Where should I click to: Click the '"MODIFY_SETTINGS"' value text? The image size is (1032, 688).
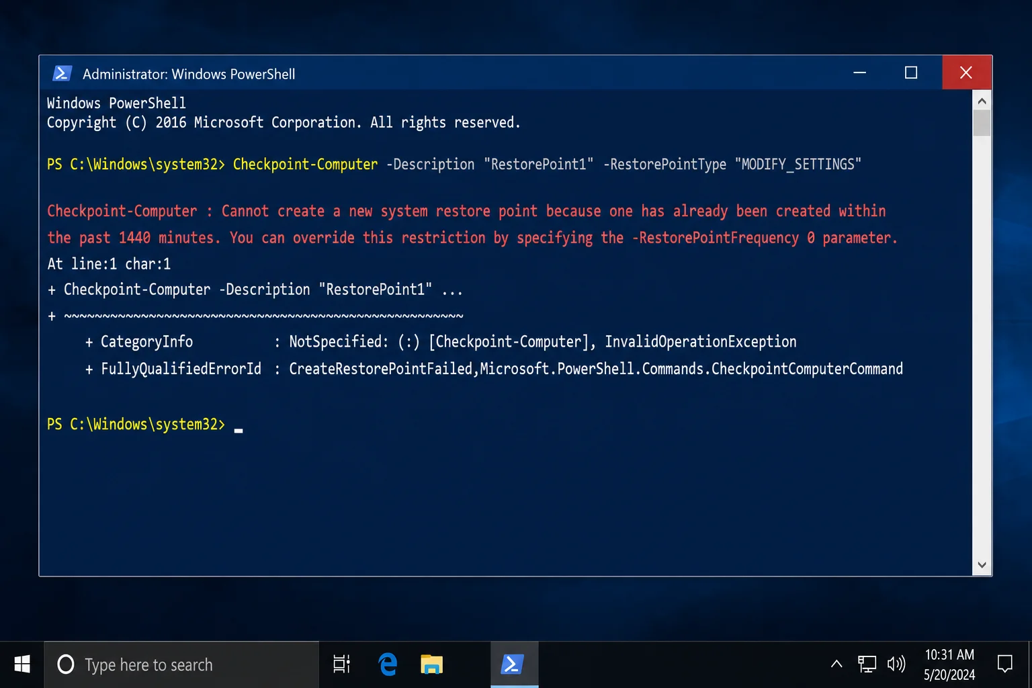point(798,165)
